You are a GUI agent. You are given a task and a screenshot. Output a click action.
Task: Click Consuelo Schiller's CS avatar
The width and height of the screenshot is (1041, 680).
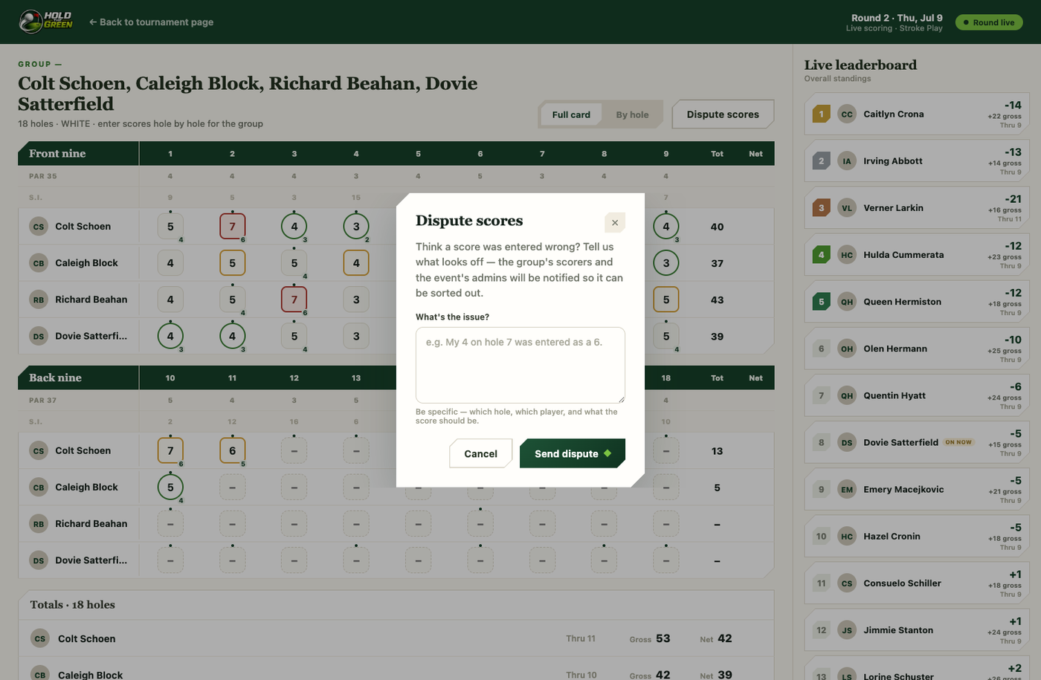click(x=847, y=583)
